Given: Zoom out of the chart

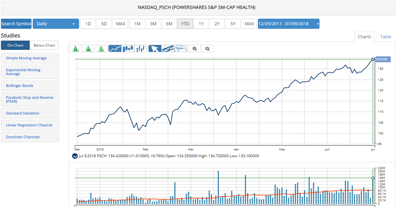Looking at the screenshot, I should [208, 48].
